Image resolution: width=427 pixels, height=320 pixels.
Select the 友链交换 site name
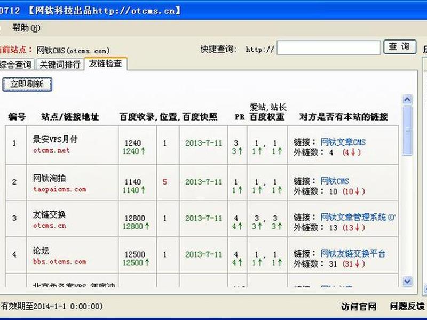point(49,215)
